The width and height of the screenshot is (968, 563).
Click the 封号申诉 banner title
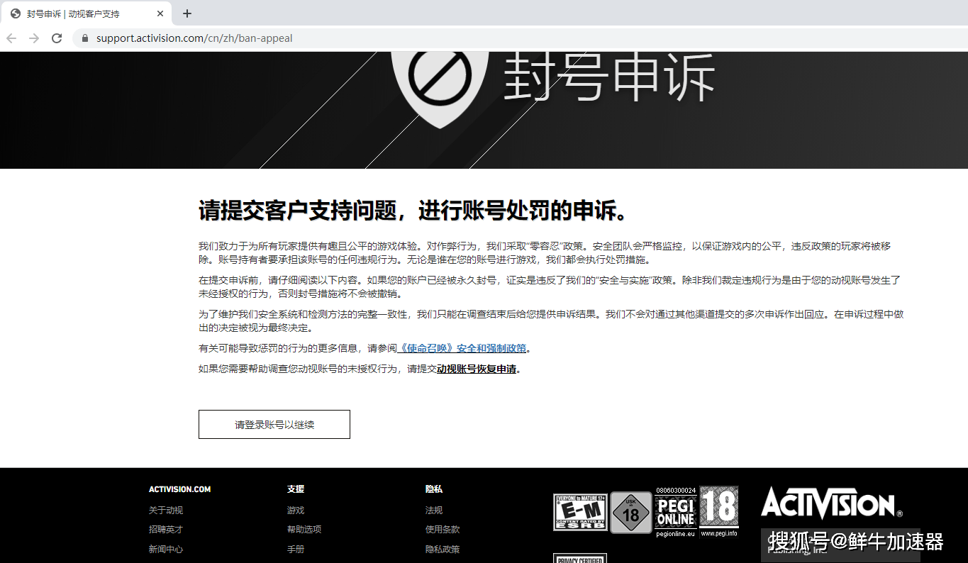(609, 77)
